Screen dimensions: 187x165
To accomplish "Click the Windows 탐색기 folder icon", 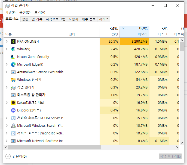I will pyautogui.click(x=13, y=80).
